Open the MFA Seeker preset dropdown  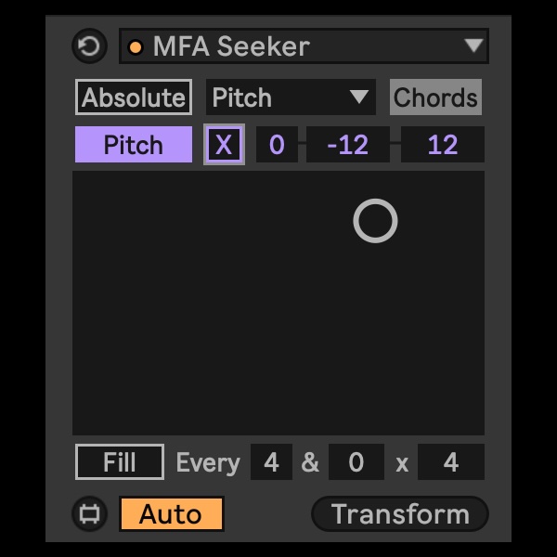473,45
